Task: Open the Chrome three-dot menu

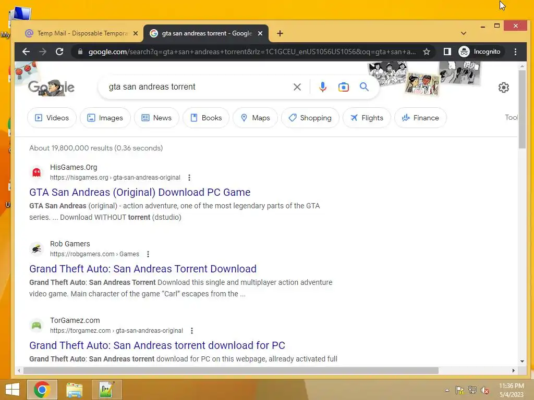Action: 515,52
